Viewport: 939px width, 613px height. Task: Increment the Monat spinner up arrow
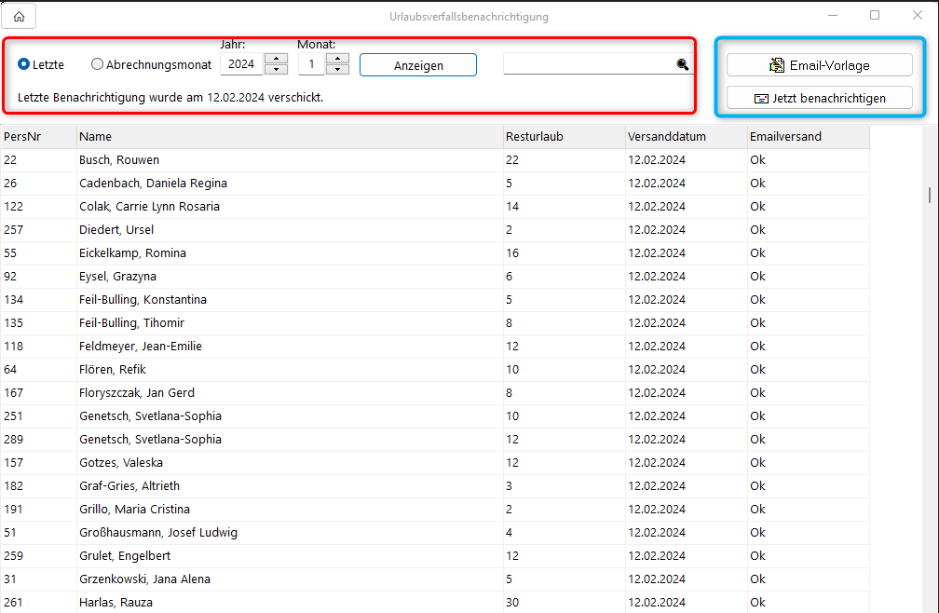pos(337,59)
